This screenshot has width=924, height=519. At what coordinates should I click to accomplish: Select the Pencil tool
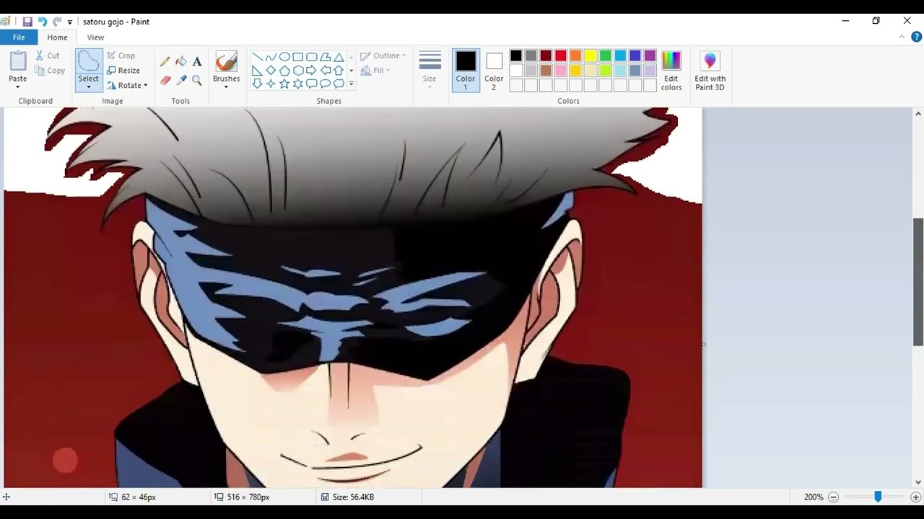165,62
